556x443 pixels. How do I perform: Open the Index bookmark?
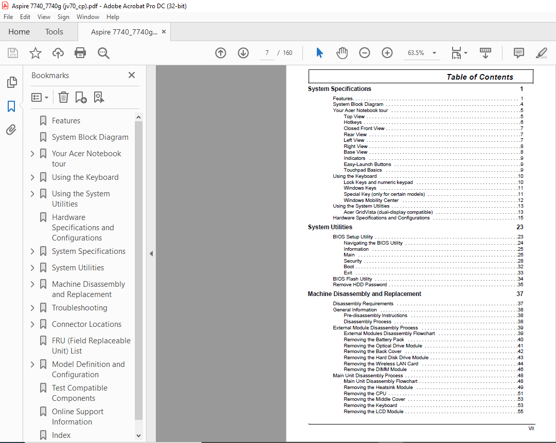pos(61,435)
